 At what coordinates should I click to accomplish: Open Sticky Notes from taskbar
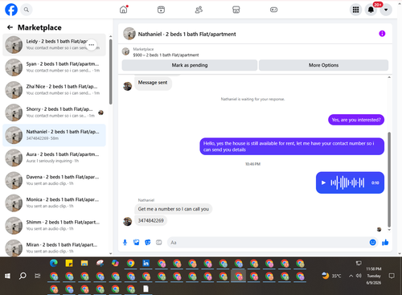pyautogui.click(x=69, y=264)
